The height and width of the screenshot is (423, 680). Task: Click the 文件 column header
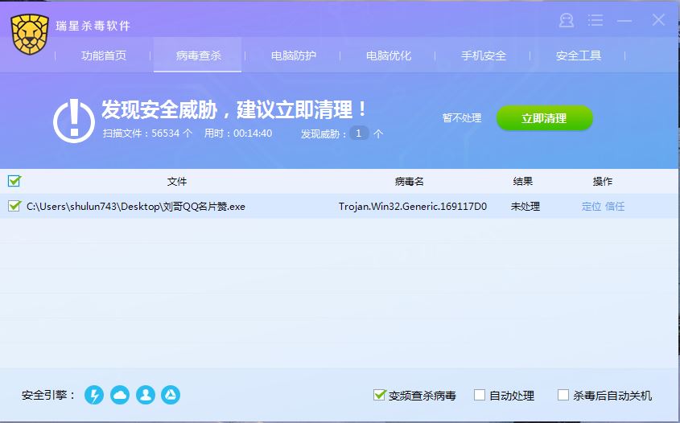(x=176, y=181)
